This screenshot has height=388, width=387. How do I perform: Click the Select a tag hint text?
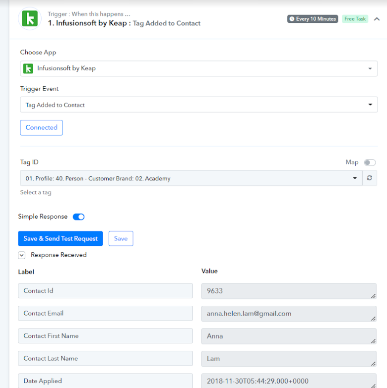(x=36, y=193)
